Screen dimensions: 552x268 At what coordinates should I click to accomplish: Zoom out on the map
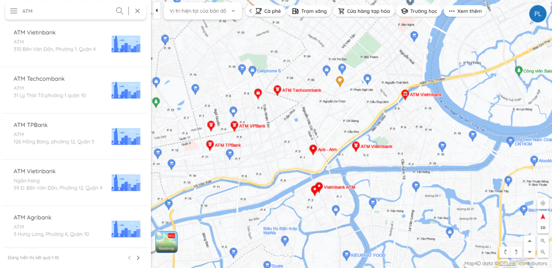coord(542,252)
